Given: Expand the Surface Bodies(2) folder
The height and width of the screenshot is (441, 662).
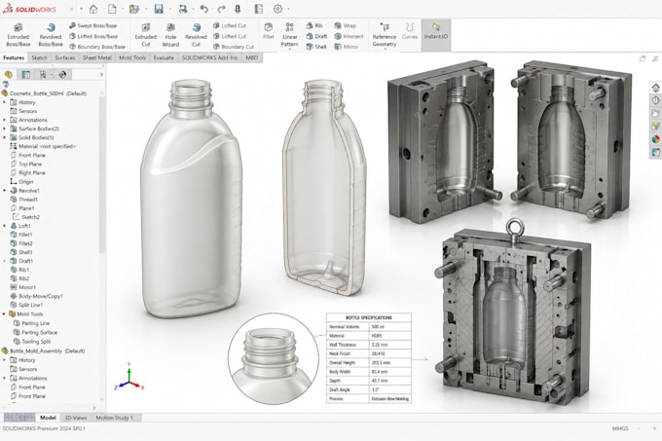Looking at the screenshot, I should pyautogui.click(x=5, y=129).
